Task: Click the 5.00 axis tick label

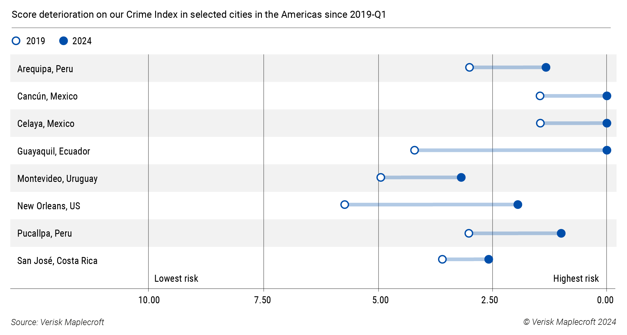Action: click(x=380, y=300)
